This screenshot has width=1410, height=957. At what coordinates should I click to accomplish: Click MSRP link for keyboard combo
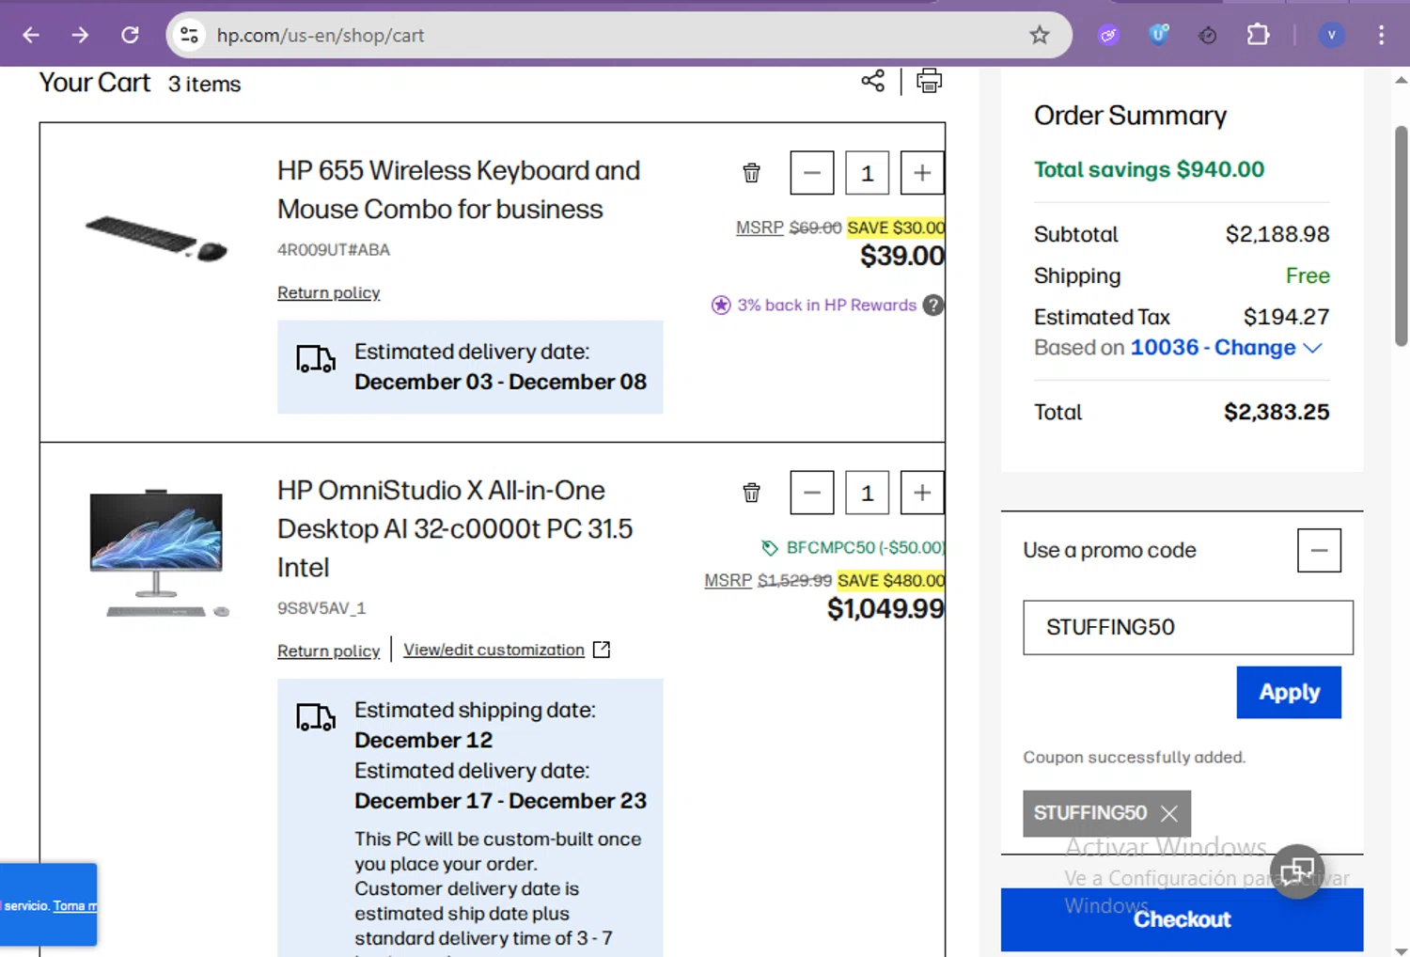point(760,227)
